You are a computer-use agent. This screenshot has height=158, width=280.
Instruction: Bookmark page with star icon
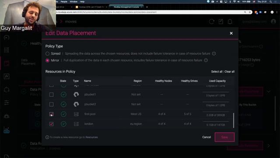point(250,12)
